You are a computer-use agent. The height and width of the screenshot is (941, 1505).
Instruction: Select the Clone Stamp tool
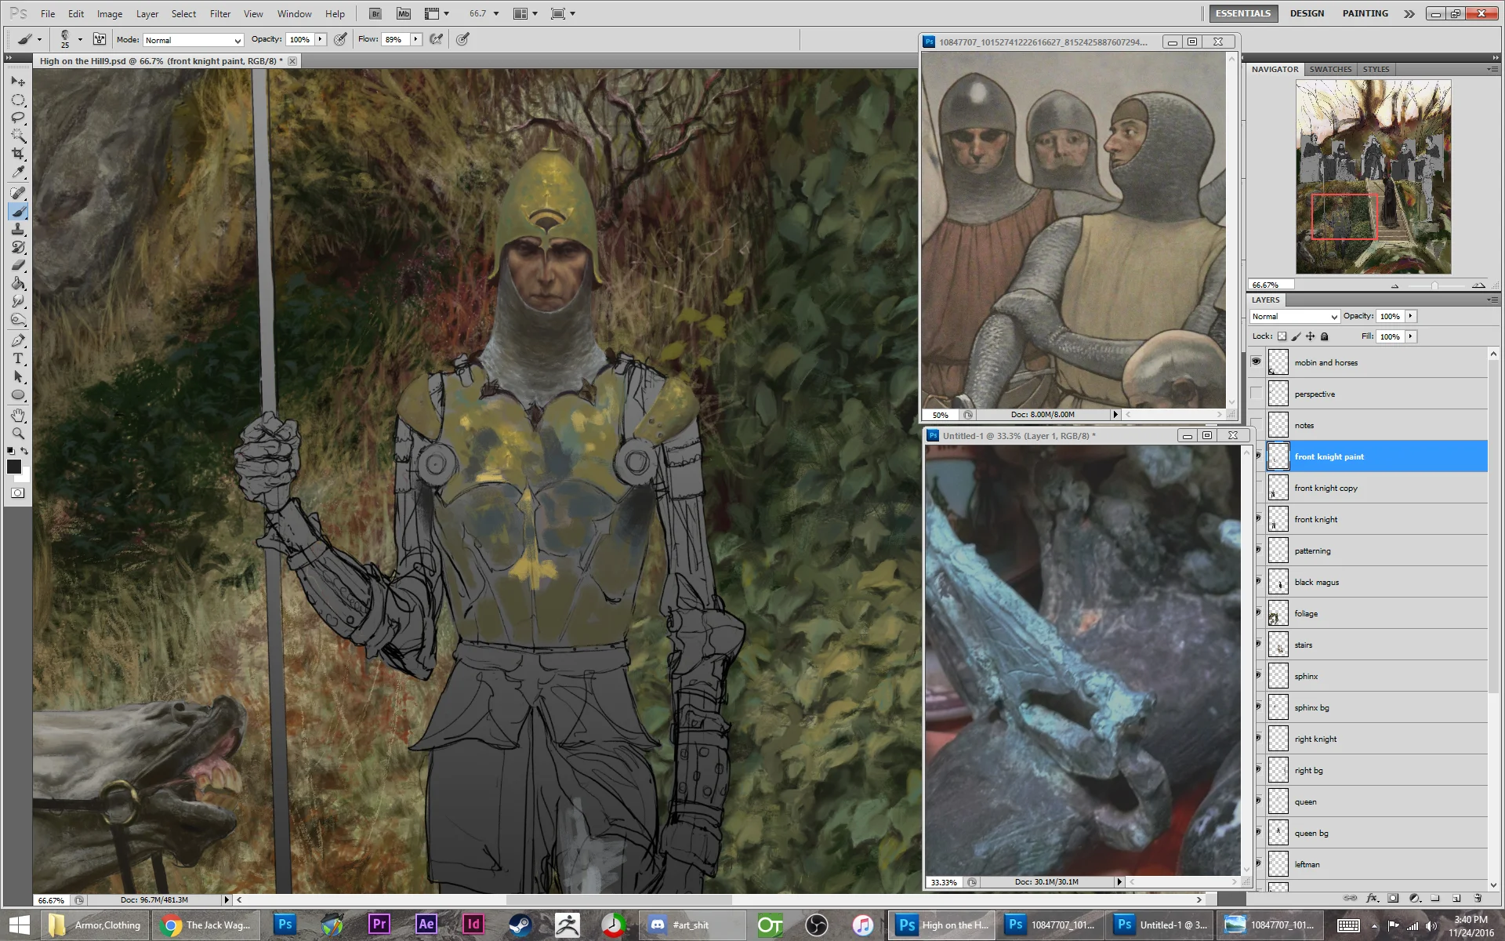point(18,229)
